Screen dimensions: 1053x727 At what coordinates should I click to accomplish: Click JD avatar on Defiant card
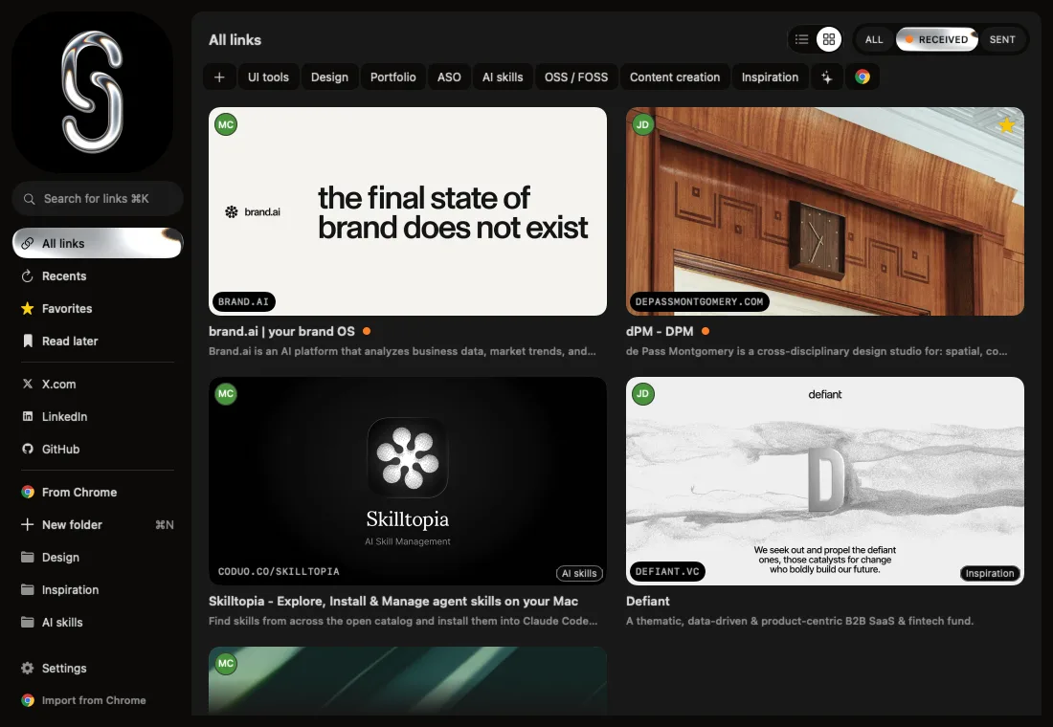coord(642,393)
